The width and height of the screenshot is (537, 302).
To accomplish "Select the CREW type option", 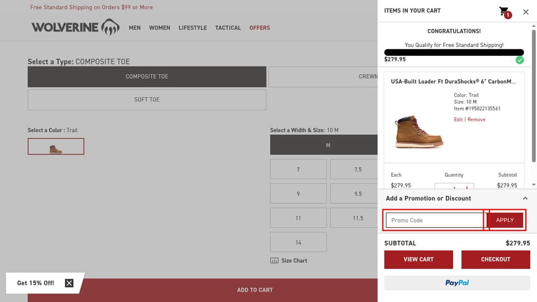I will coord(323,77).
